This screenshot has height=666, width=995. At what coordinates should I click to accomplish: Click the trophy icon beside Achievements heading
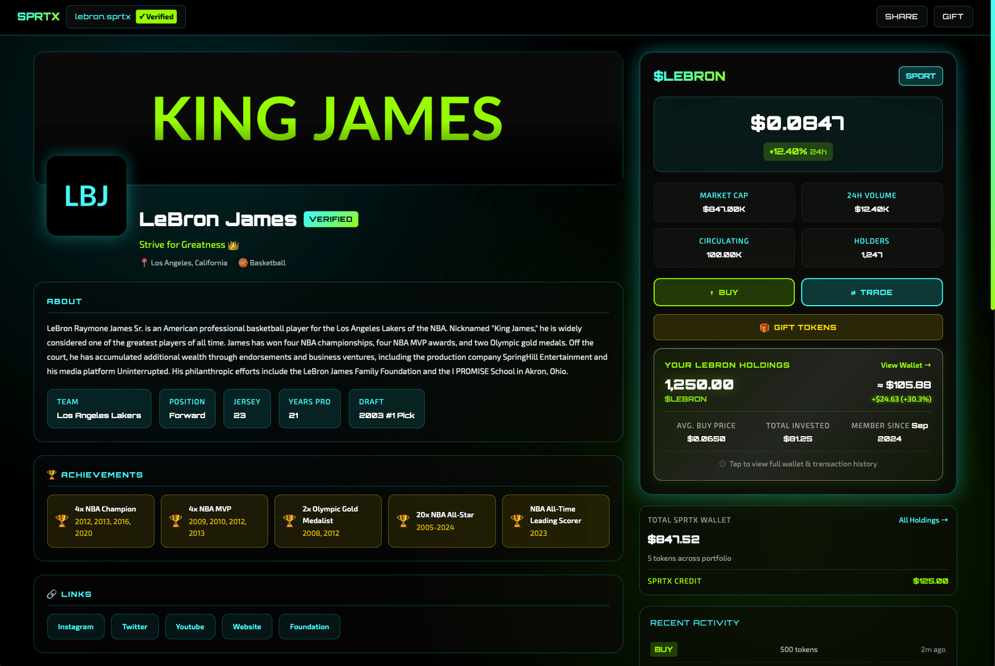pos(52,475)
